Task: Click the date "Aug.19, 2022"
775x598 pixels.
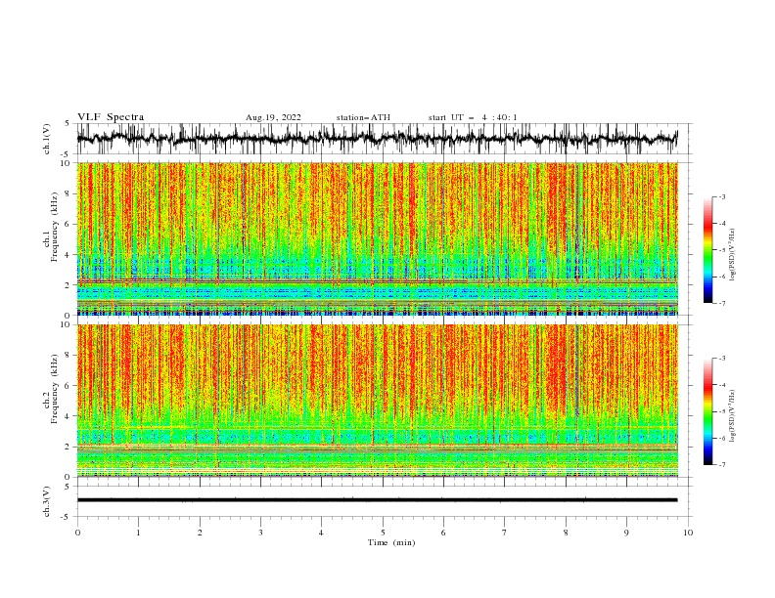Action: click(x=273, y=117)
